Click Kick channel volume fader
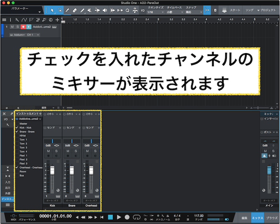 tap(52, 170)
